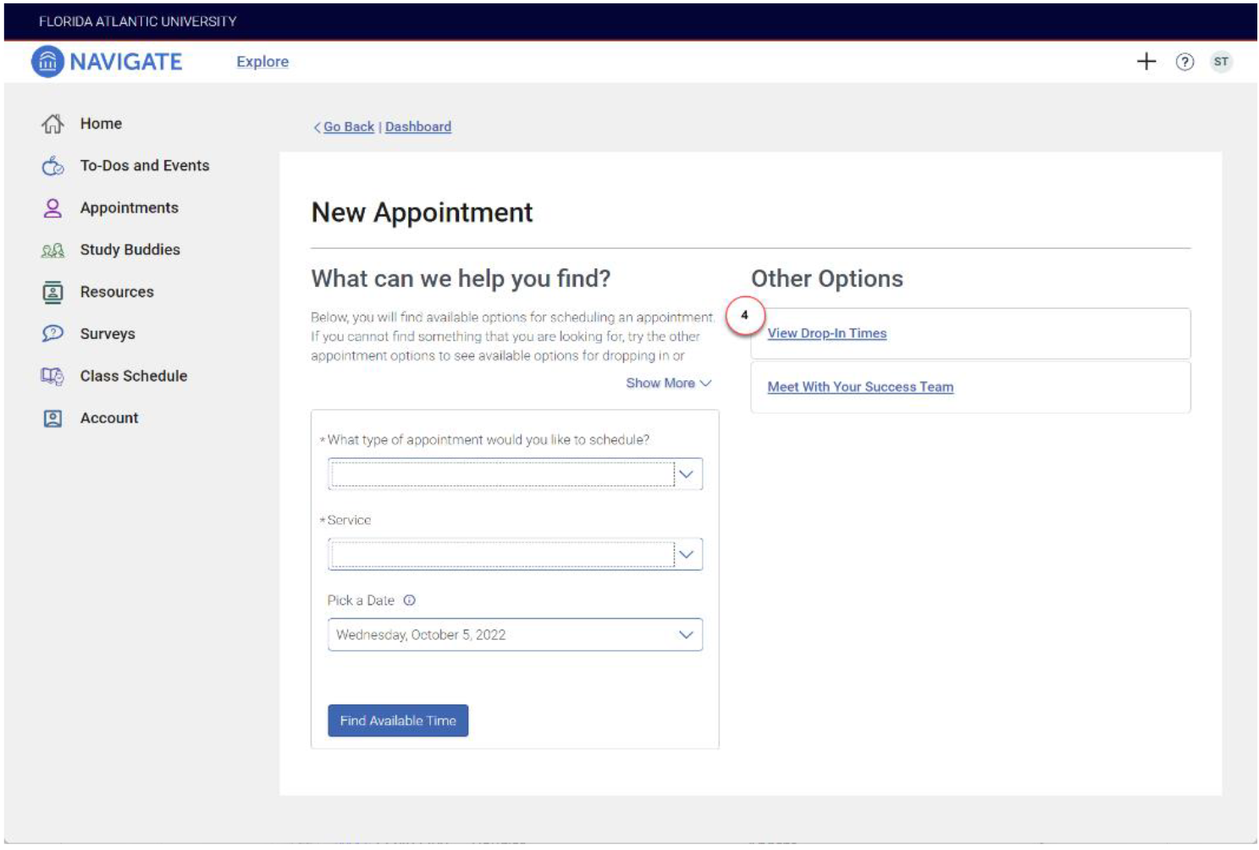Click the Study Buddies group icon
This screenshot has width=1259, height=850.
pyautogui.click(x=52, y=251)
